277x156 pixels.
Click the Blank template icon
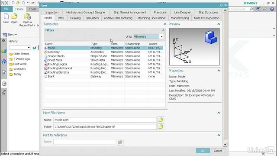46,76
